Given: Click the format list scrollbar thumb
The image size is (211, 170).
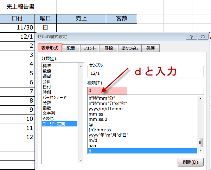Looking at the screenshot, I should (200, 143).
